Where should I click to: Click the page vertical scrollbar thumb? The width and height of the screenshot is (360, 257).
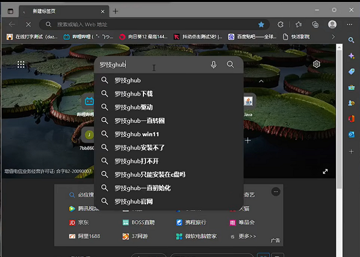tap(339, 119)
